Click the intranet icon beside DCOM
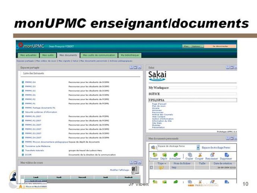This screenshot has height=193, width=257. click(23, 155)
